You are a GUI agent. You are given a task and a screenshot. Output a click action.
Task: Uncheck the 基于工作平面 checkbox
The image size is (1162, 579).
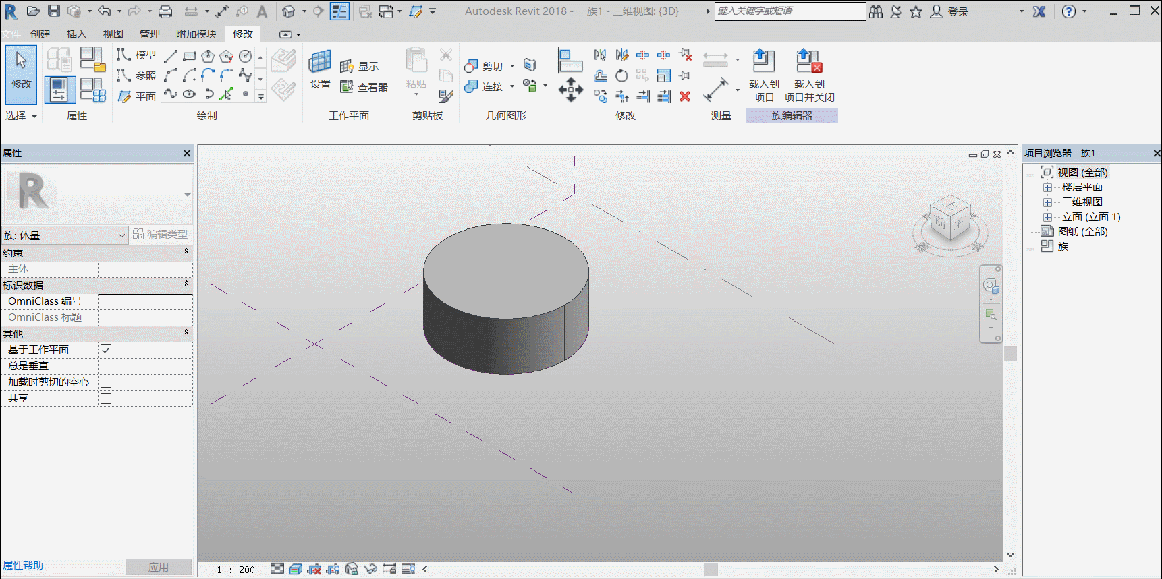click(x=106, y=350)
